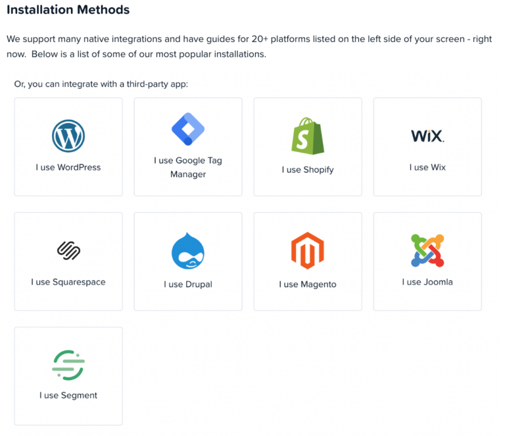Click the "I use Segment" label
This screenshot has height=436, width=505.
coord(68,395)
